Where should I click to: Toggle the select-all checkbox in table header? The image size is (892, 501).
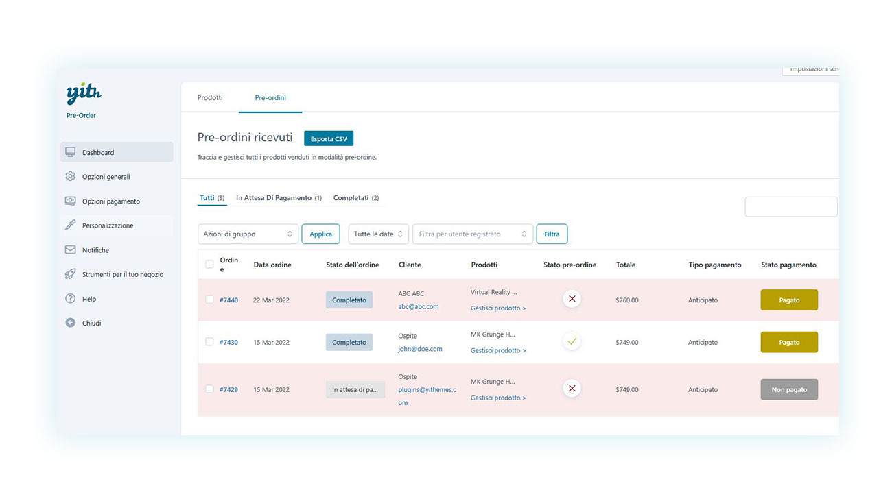point(209,265)
